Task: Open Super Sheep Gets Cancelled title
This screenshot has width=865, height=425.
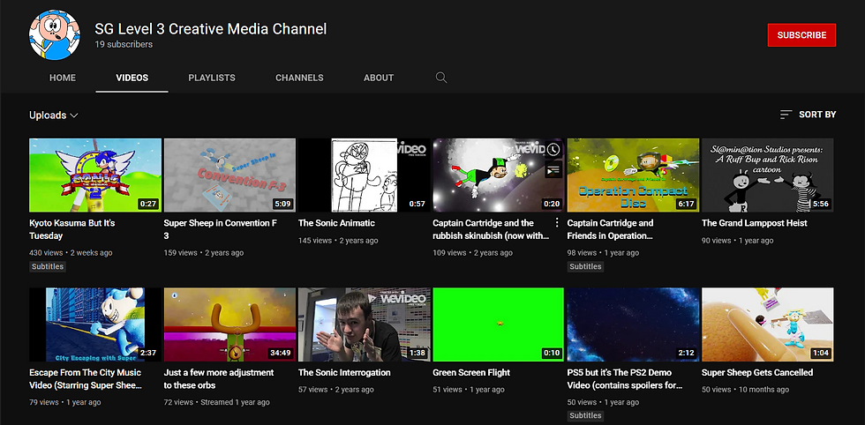Action: pos(757,372)
